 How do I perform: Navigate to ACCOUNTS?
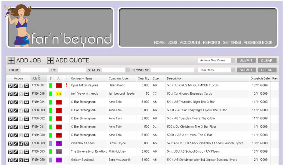(x=190, y=42)
